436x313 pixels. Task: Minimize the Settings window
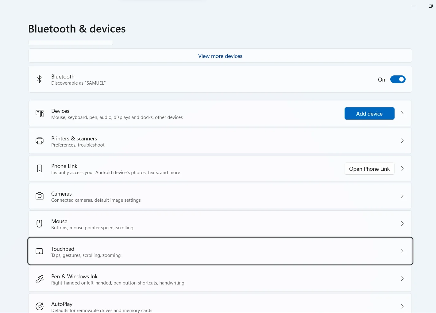click(x=413, y=6)
